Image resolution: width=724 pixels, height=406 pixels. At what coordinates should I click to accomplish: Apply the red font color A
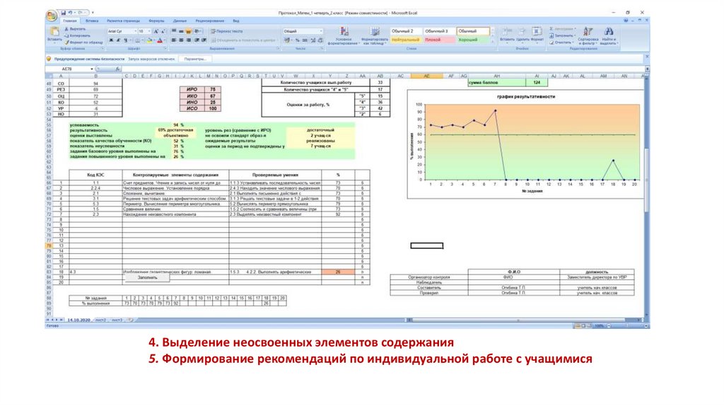click(160, 40)
